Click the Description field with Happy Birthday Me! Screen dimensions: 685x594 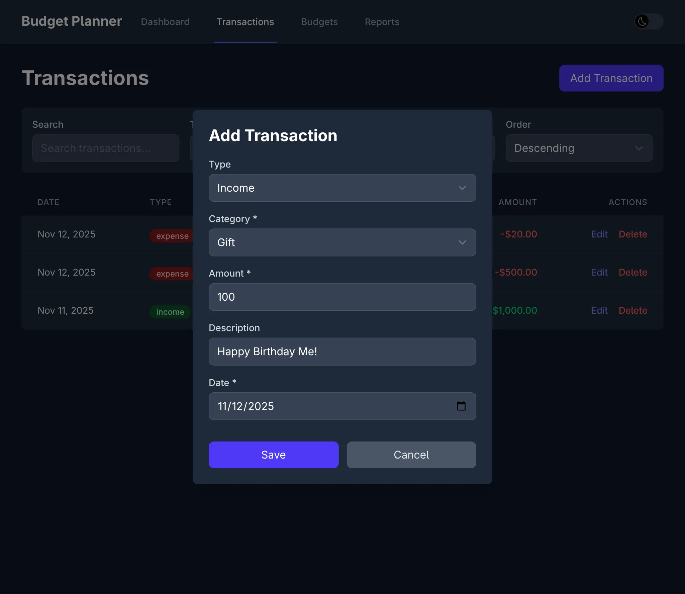[342, 352]
